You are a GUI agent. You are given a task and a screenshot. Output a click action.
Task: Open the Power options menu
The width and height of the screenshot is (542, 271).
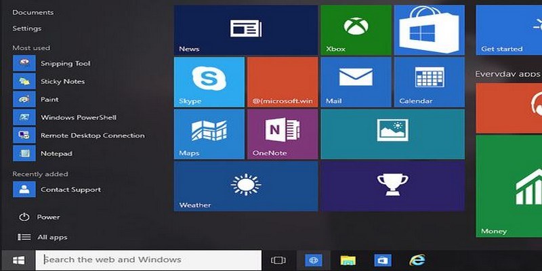(48, 217)
